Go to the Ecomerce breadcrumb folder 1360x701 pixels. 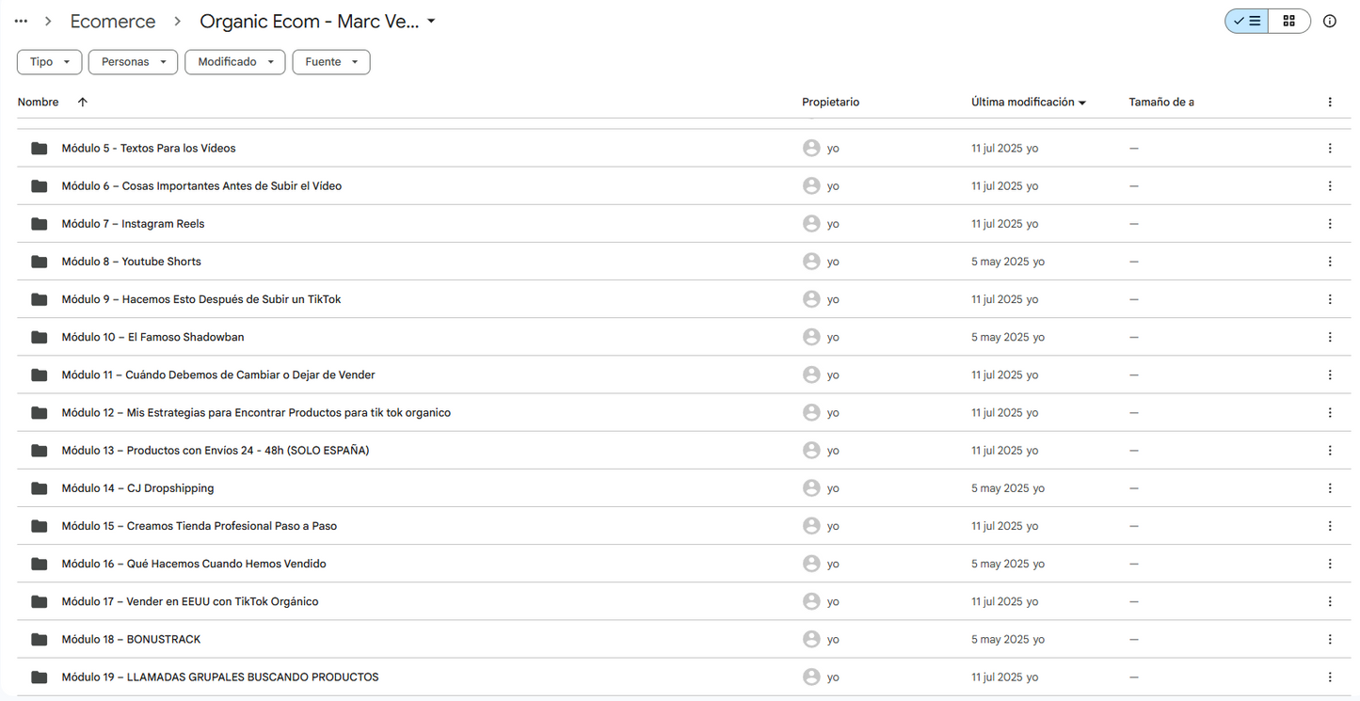pos(113,21)
